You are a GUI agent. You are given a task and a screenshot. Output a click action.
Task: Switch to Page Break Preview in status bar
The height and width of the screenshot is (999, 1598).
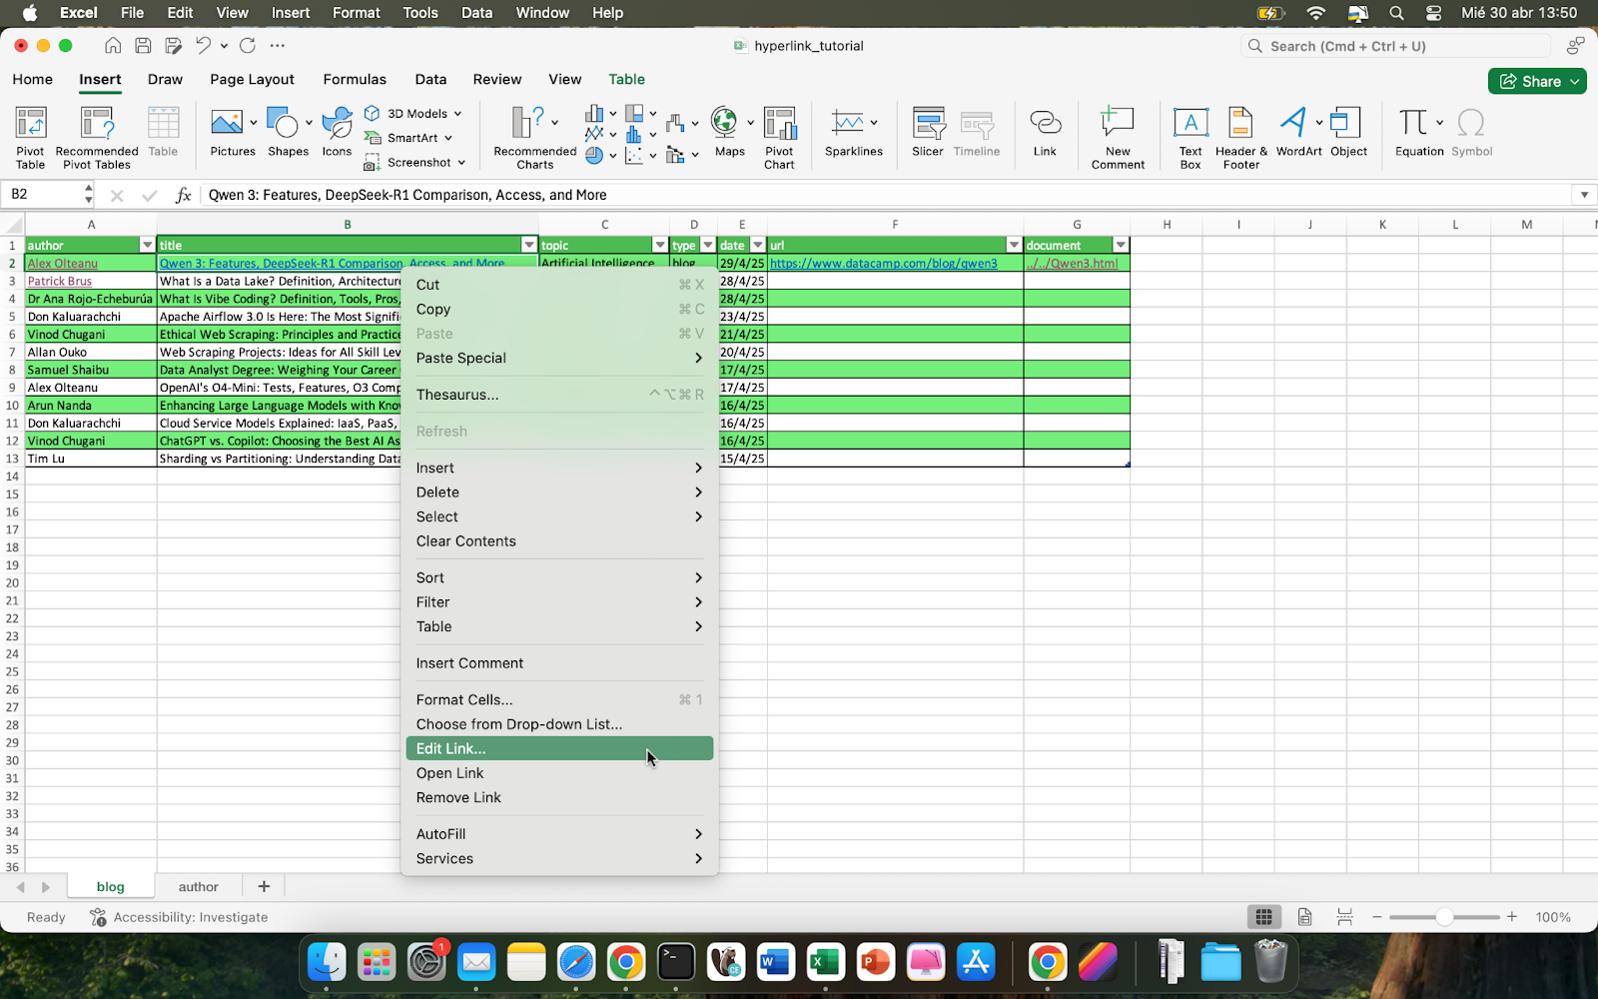coord(1344,916)
